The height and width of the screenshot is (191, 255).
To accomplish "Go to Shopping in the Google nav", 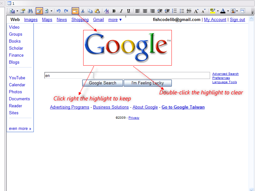I will [x=80, y=20].
